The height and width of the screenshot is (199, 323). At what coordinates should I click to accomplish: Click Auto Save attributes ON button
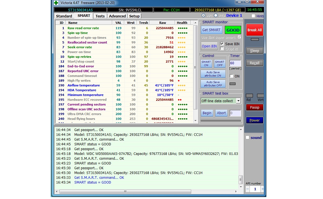click(x=213, y=74)
